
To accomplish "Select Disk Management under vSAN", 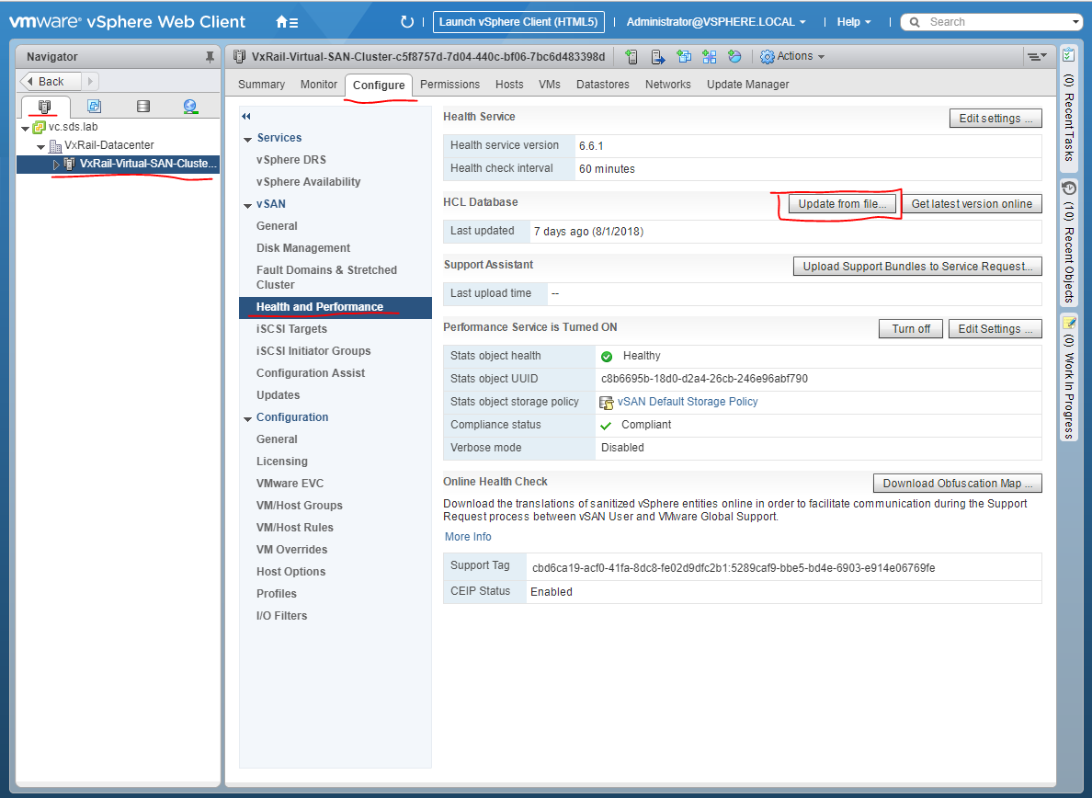I will pyautogui.click(x=303, y=248).
